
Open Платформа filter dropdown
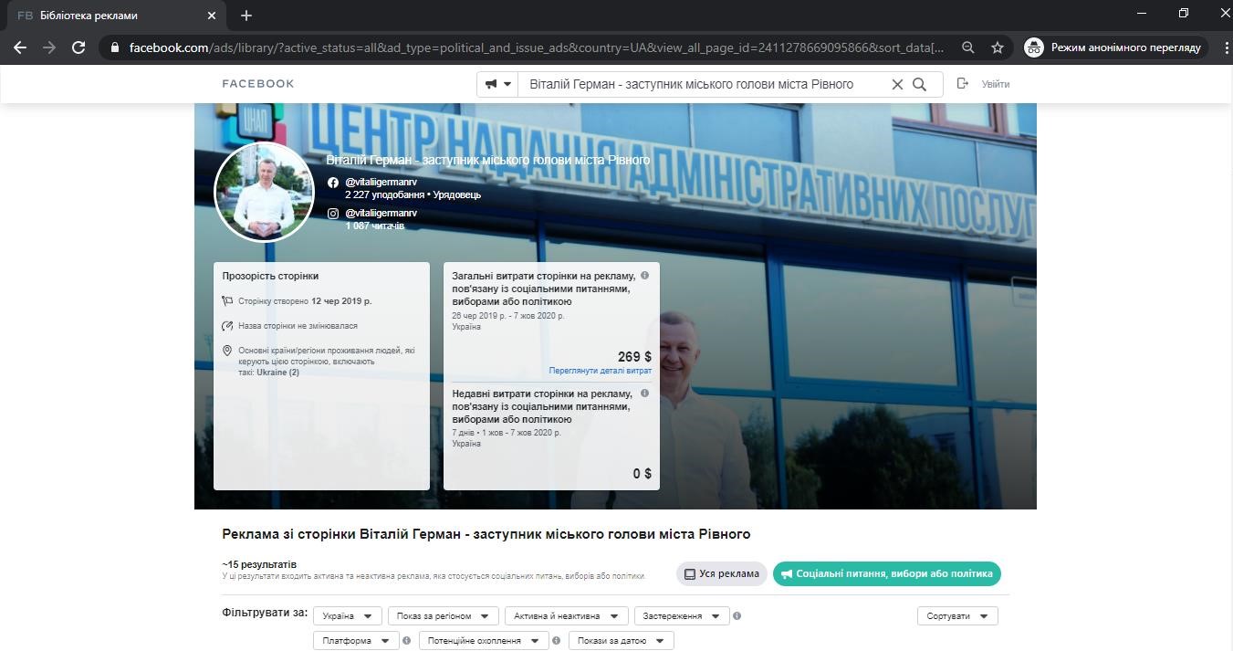coord(356,641)
